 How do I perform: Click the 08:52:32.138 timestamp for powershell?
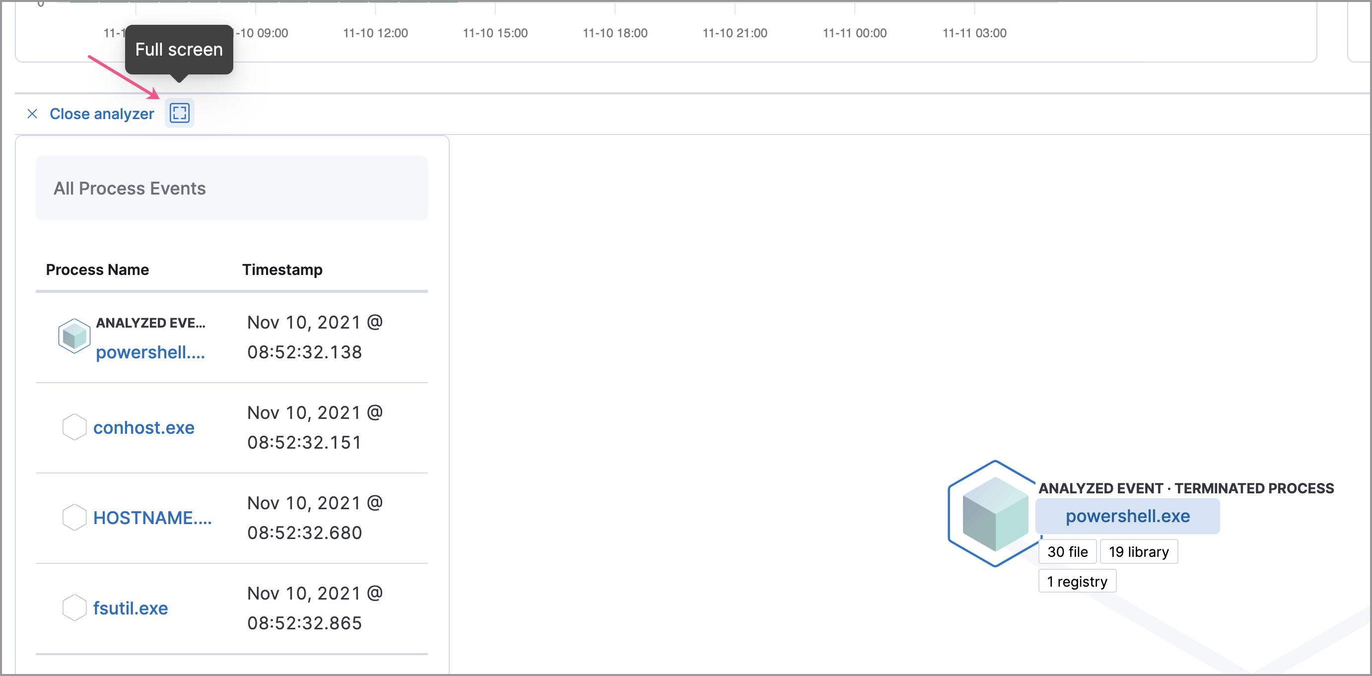[x=304, y=351]
